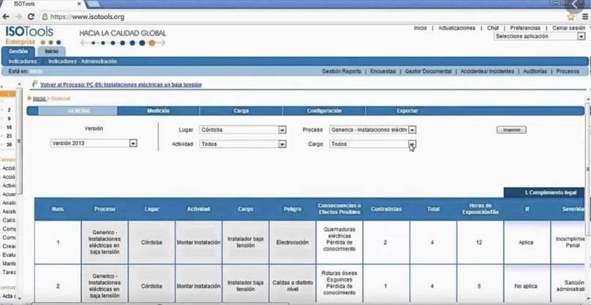The image size is (591, 305).
Task: Open the Procesos link
Action: click(568, 71)
